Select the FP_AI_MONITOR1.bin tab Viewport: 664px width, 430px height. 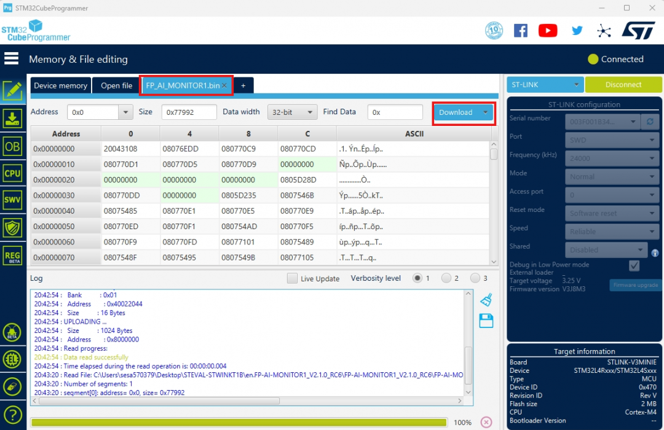tap(183, 85)
